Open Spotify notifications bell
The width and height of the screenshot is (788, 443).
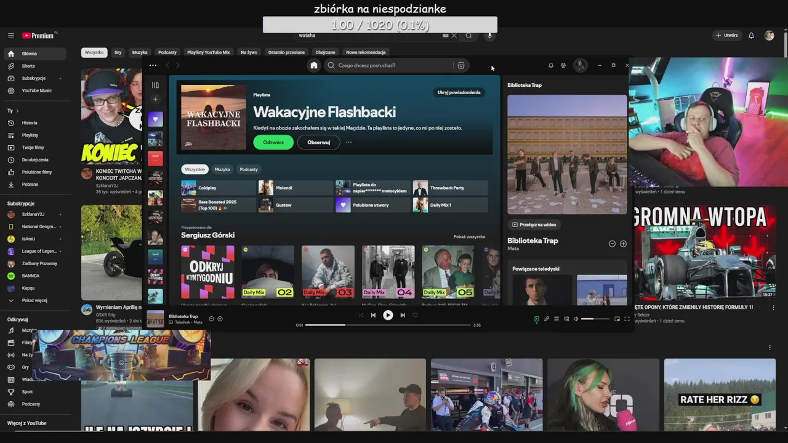coord(550,65)
